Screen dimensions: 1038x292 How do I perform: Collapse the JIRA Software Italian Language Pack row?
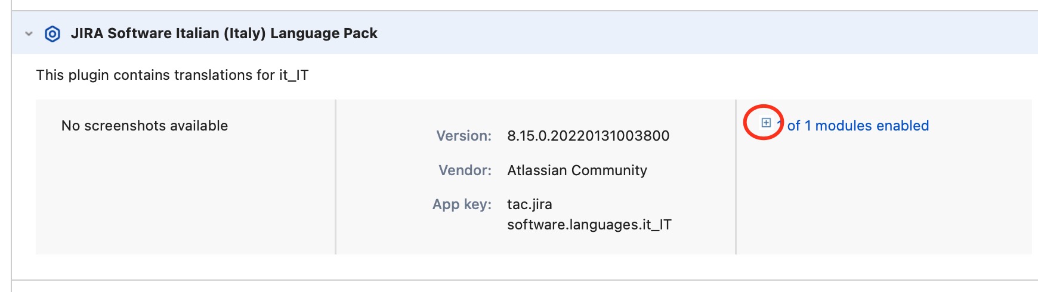pyautogui.click(x=29, y=34)
